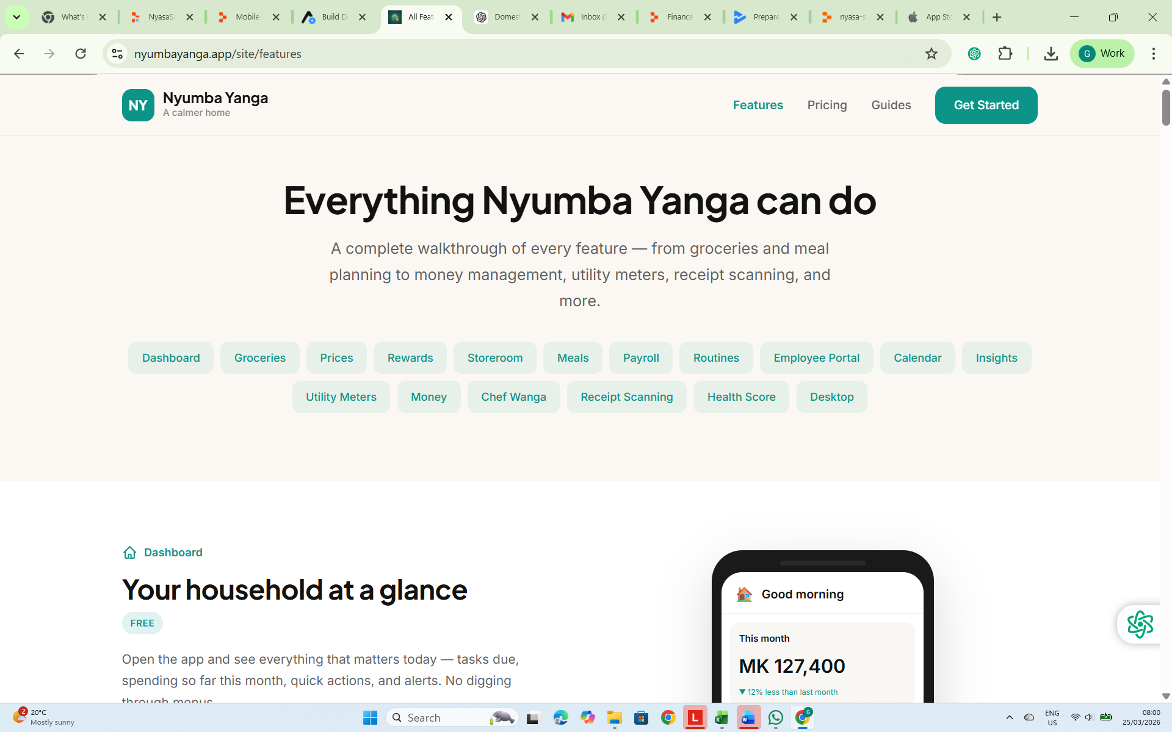Open the floating ChatGPT widget
The image size is (1172, 732).
[1140, 623]
